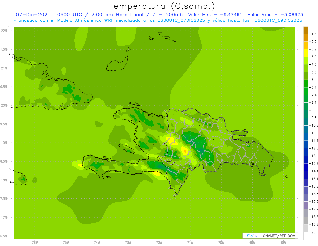Select the '07-Dic-2025' date text
The width and height of the screenshot is (318, 246).
pos(33,15)
